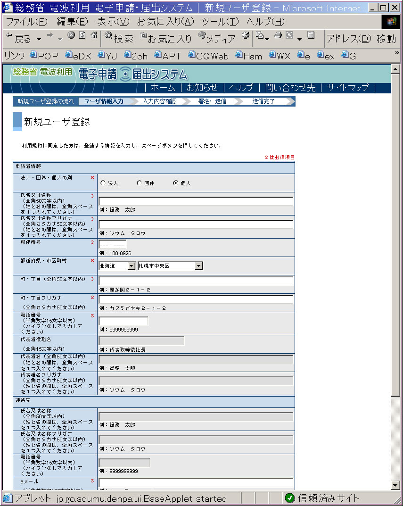Screen dimensions: 403x506
Task: Click the Windows logo throbber icon
Action: (391, 22)
